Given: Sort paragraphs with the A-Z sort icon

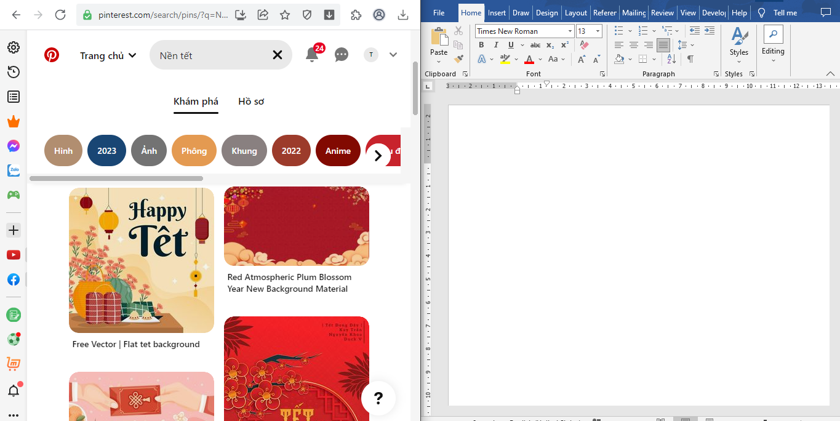Looking at the screenshot, I should (671, 59).
